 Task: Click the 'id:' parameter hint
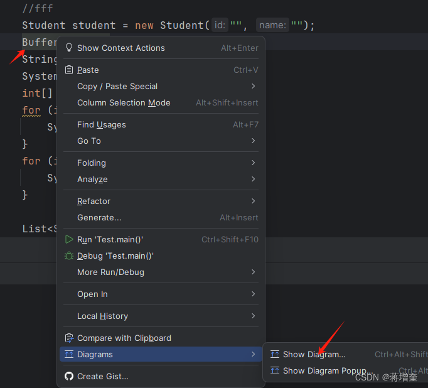(x=220, y=25)
